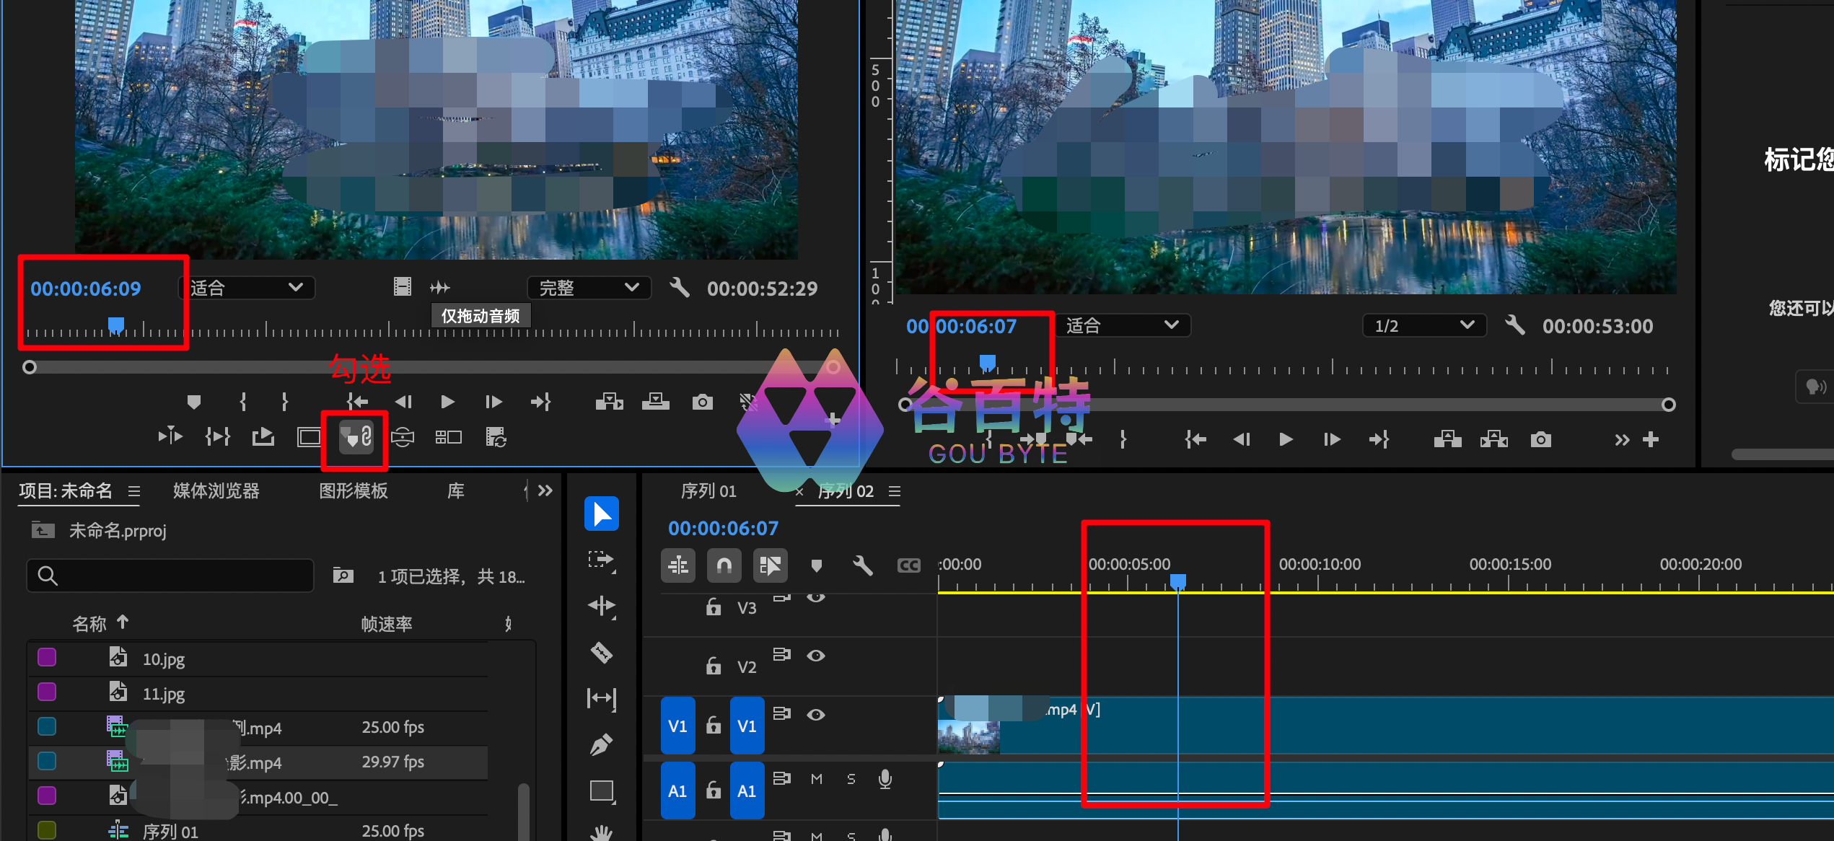1834x841 pixels.
Task: Select the Pen tool in tools panel
Action: pos(602,744)
